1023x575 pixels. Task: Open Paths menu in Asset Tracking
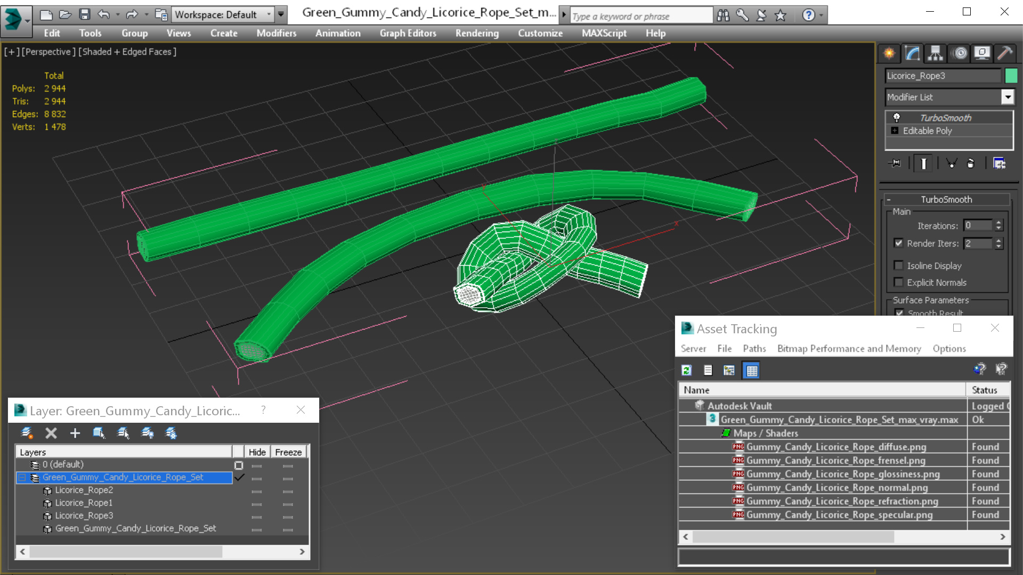[754, 348]
